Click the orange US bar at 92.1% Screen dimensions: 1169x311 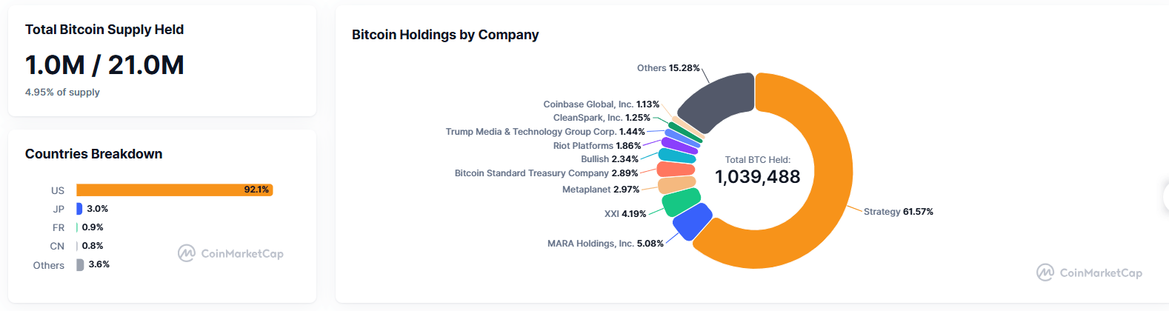pyautogui.click(x=174, y=190)
